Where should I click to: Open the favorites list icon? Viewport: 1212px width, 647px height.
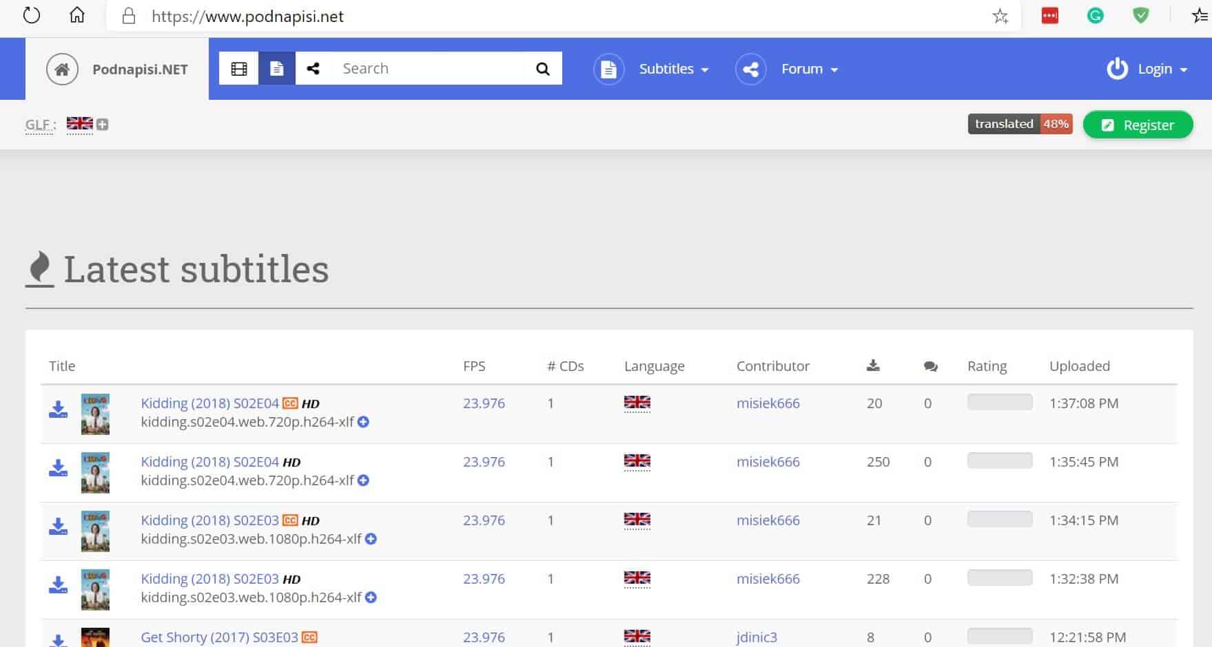click(x=1200, y=16)
